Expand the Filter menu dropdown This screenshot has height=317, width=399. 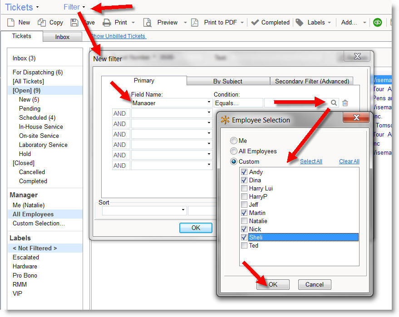point(74,7)
